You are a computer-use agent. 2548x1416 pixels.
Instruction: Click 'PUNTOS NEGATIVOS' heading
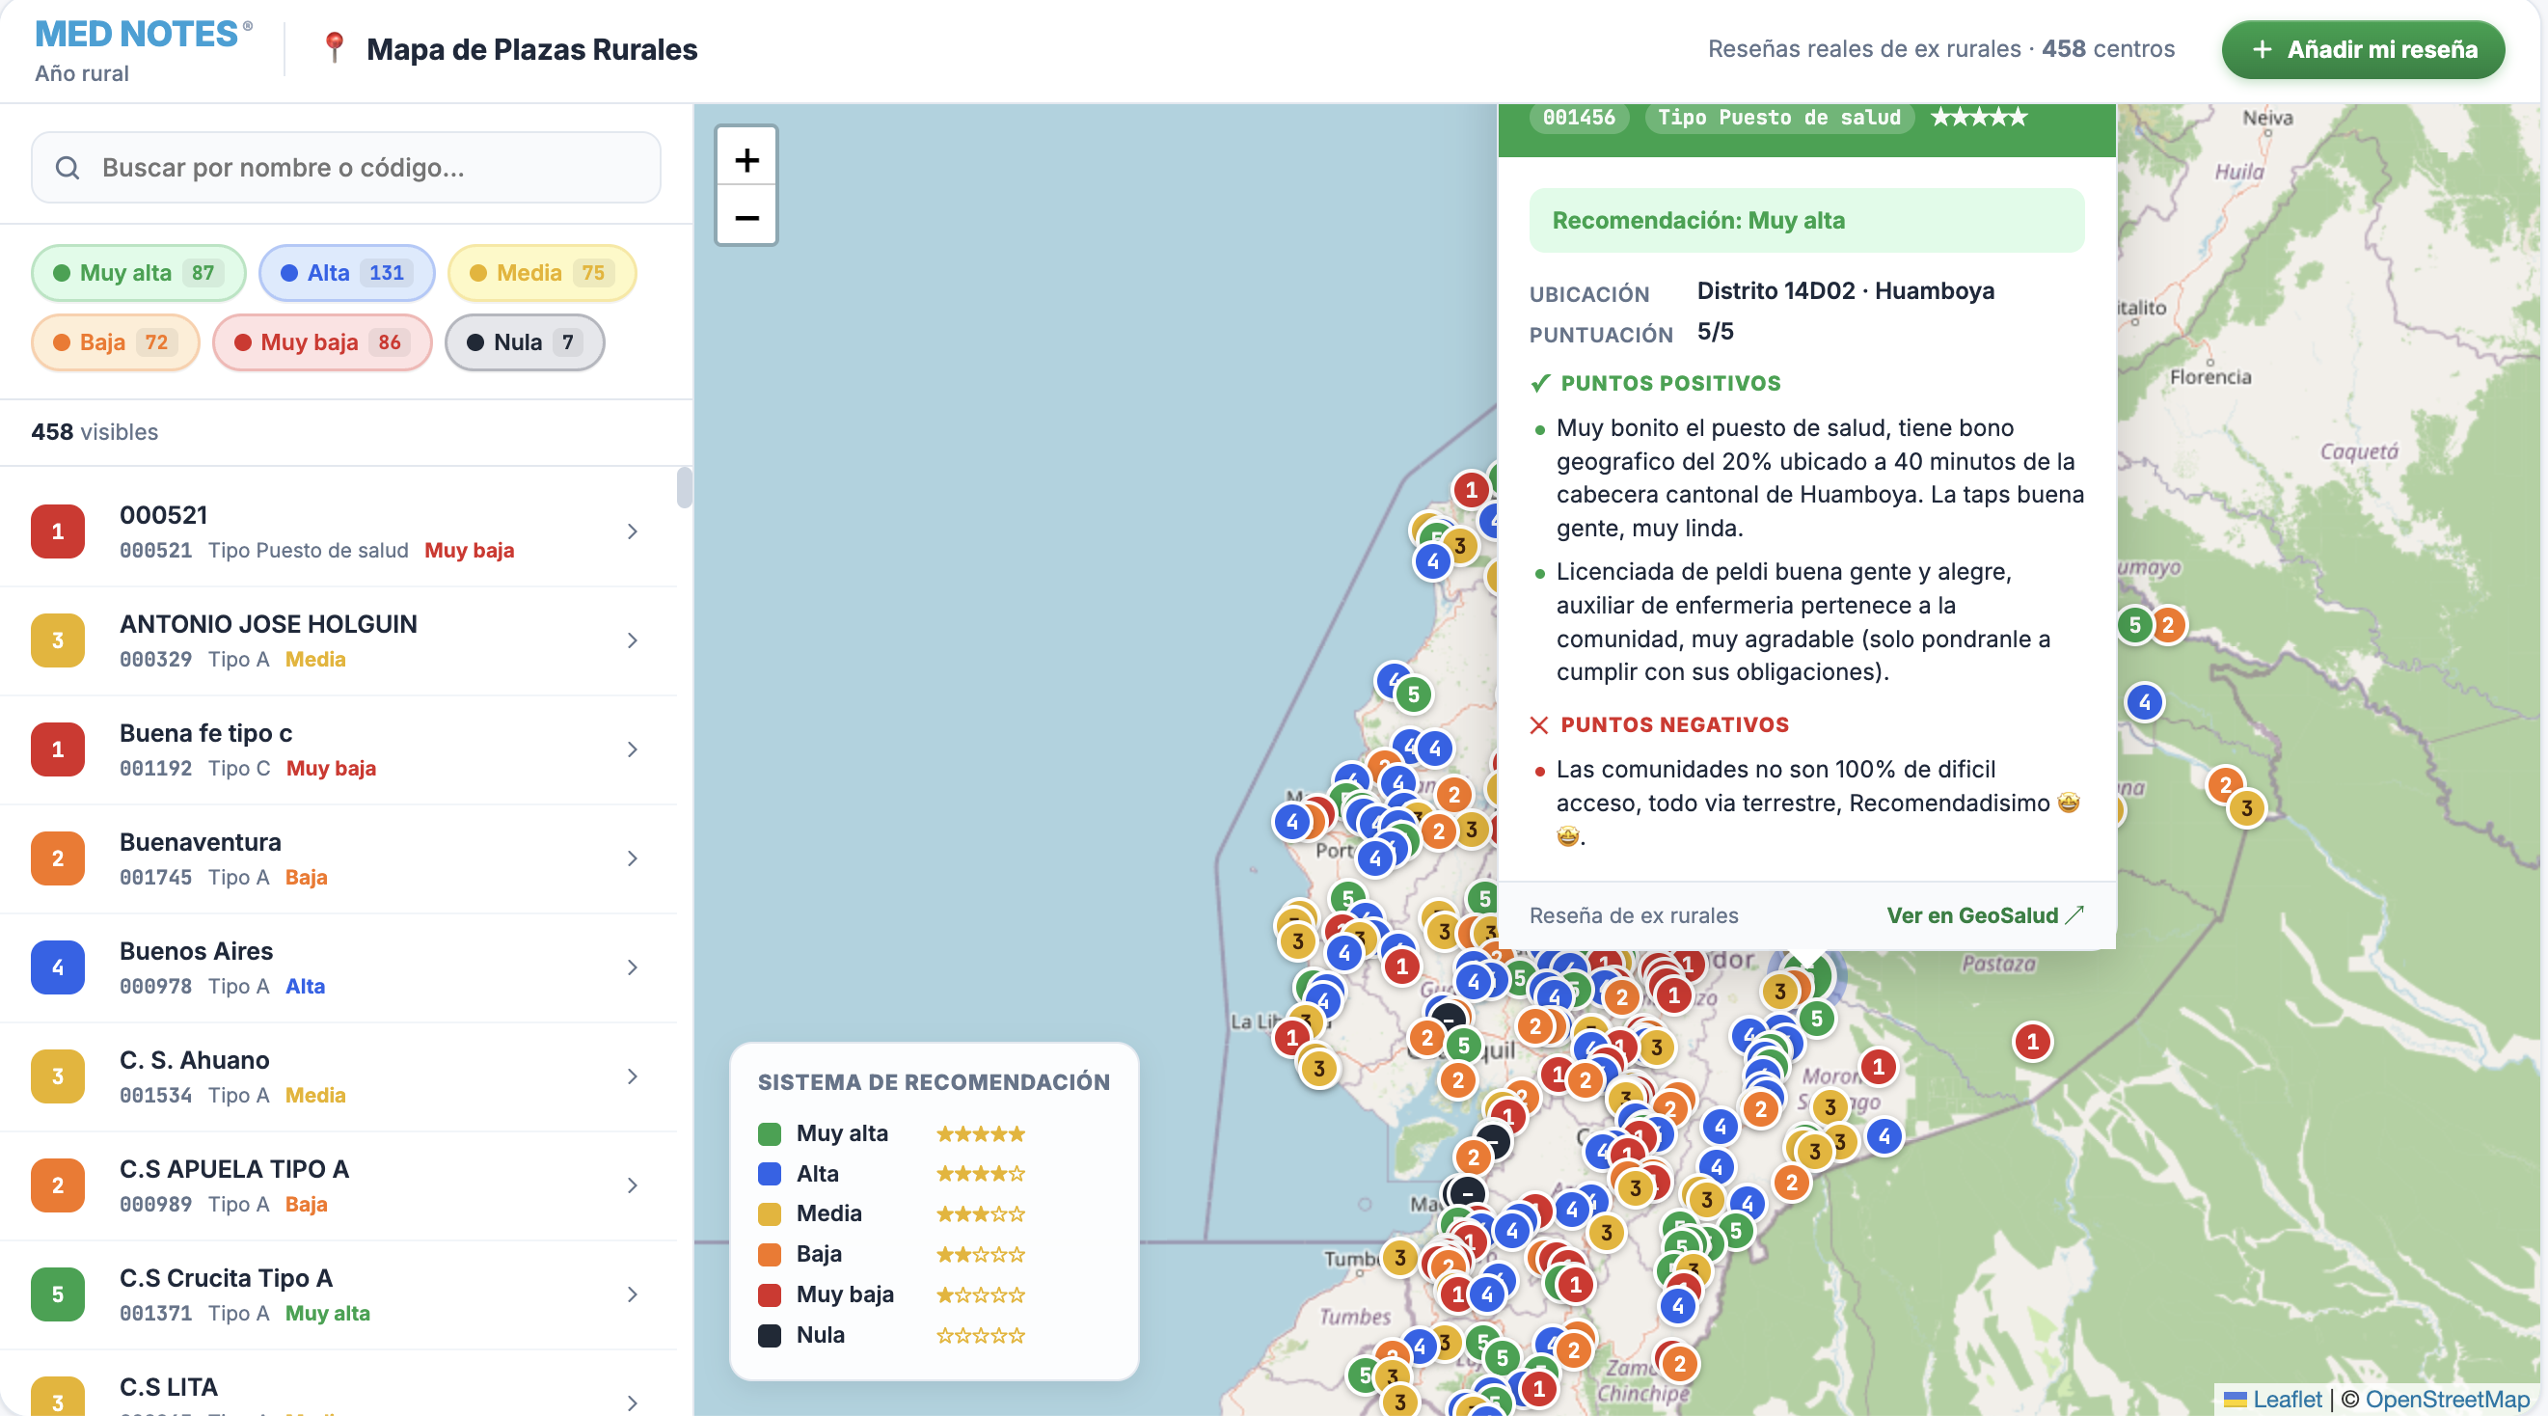[1674, 724]
